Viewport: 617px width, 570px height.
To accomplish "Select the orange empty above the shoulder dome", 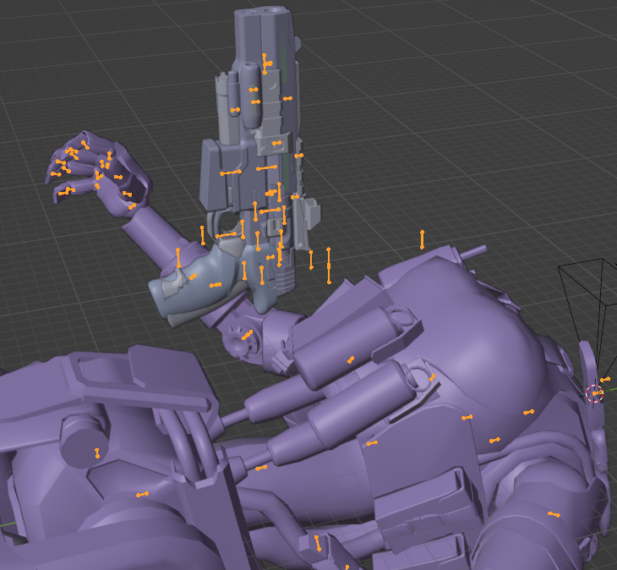I will (x=422, y=239).
